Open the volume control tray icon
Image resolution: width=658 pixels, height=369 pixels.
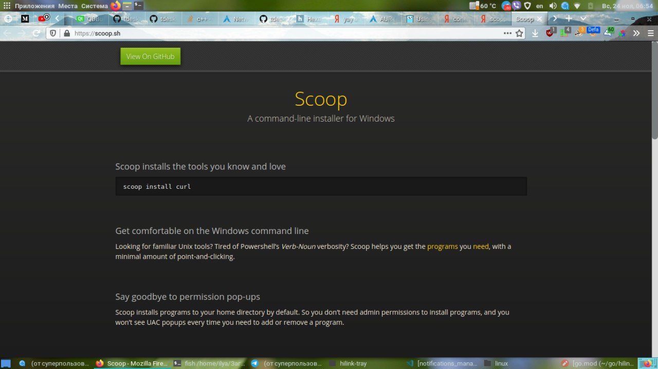[x=553, y=6]
